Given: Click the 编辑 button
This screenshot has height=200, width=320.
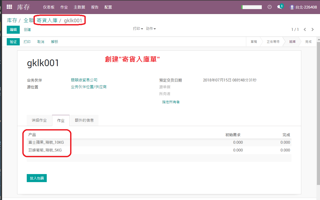Looking at the screenshot, I should point(13,30).
